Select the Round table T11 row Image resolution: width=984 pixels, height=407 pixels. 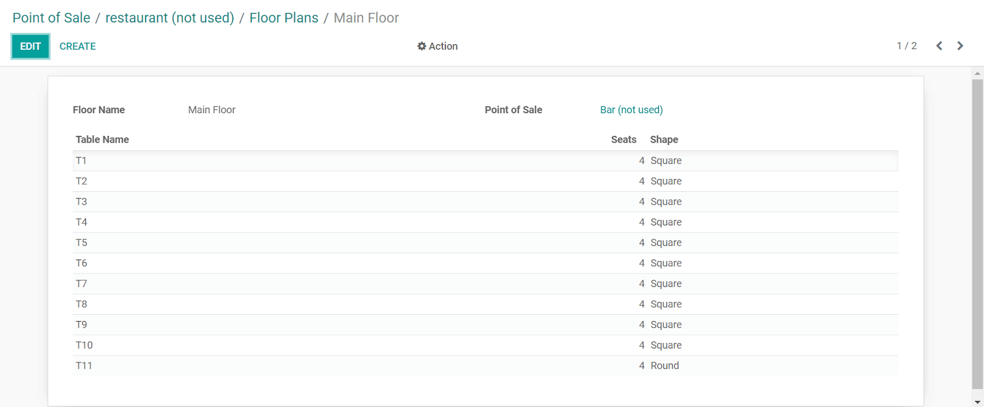point(485,366)
